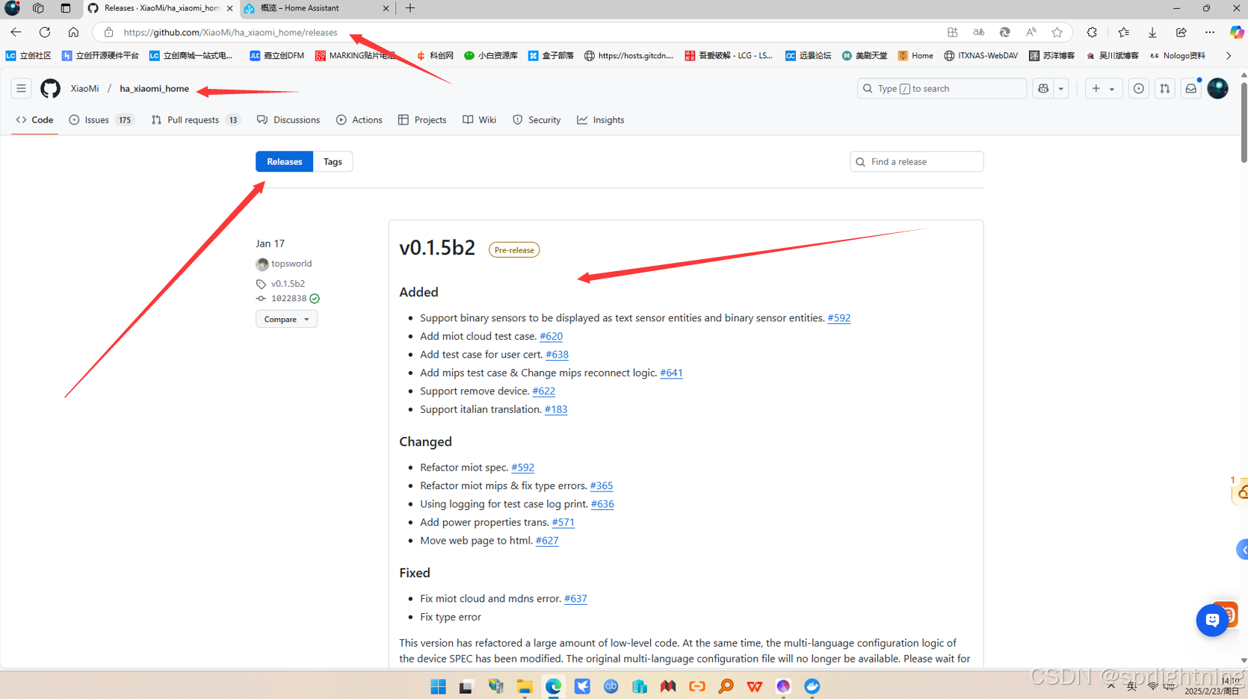Expand the Copilot dropdown arrow
The height and width of the screenshot is (699, 1248).
point(1060,88)
